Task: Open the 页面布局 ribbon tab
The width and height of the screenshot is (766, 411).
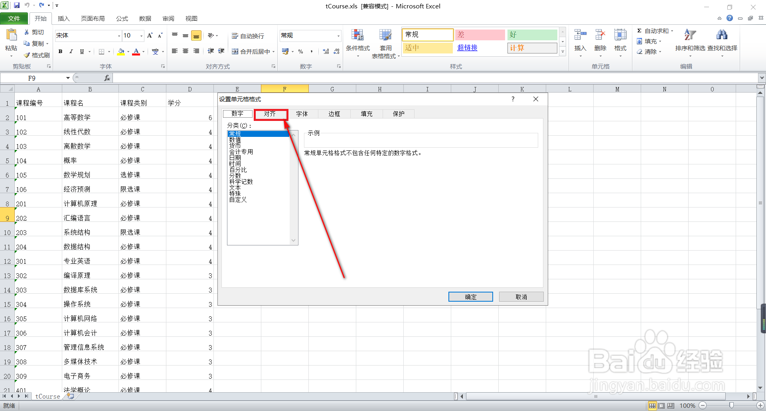Action: [x=93, y=19]
